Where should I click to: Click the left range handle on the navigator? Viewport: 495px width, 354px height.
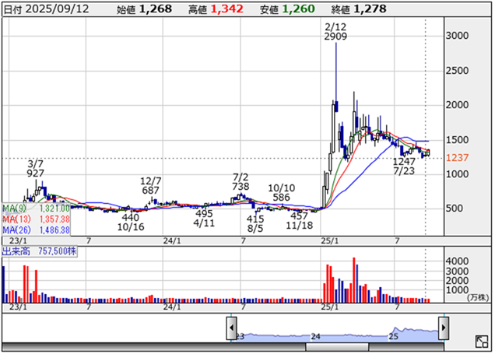[x=231, y=328]
